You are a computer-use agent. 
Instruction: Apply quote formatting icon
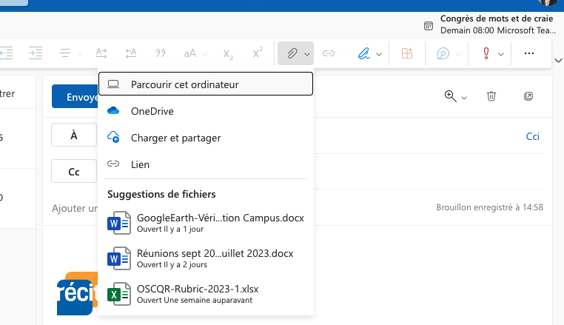coord(161,53)
